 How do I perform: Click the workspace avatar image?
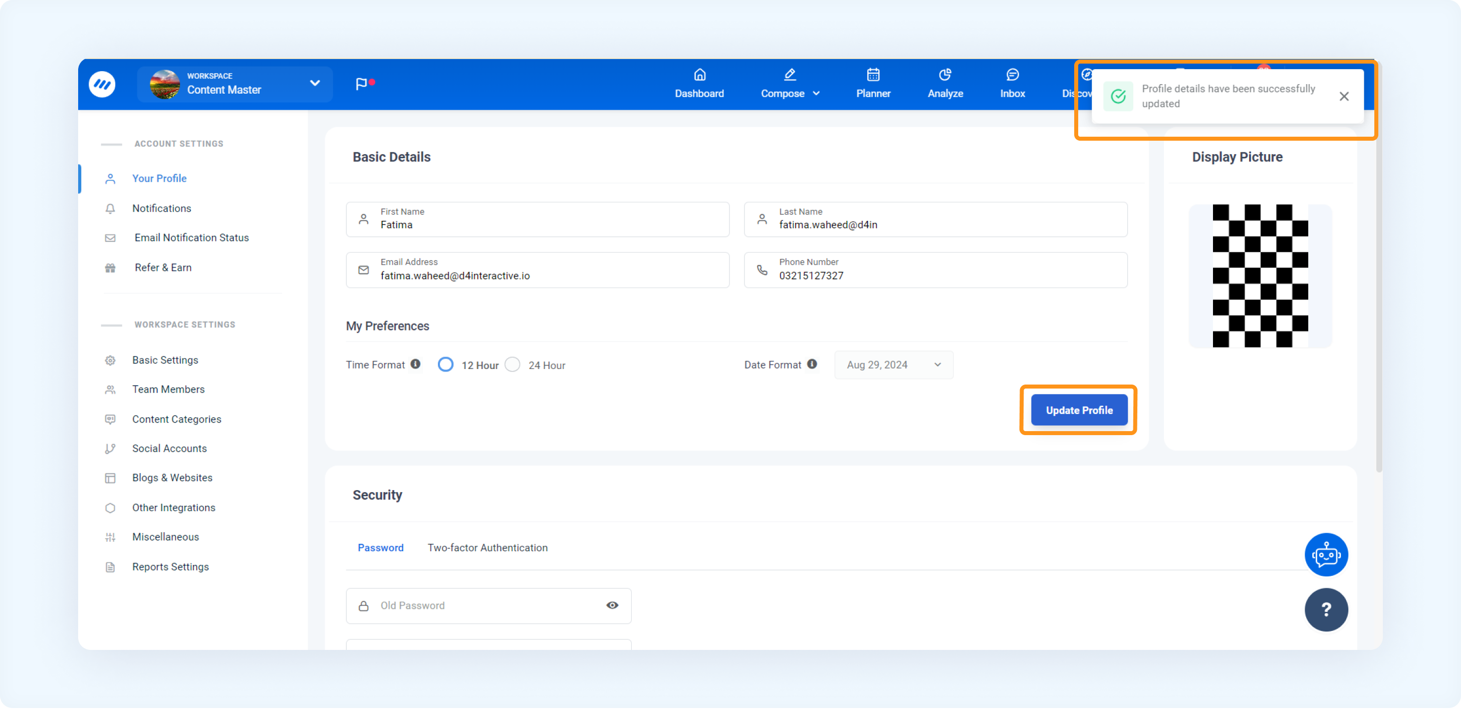tap(164, 85)
